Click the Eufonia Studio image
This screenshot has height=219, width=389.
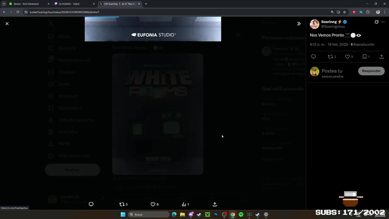[x=153, y=29]
